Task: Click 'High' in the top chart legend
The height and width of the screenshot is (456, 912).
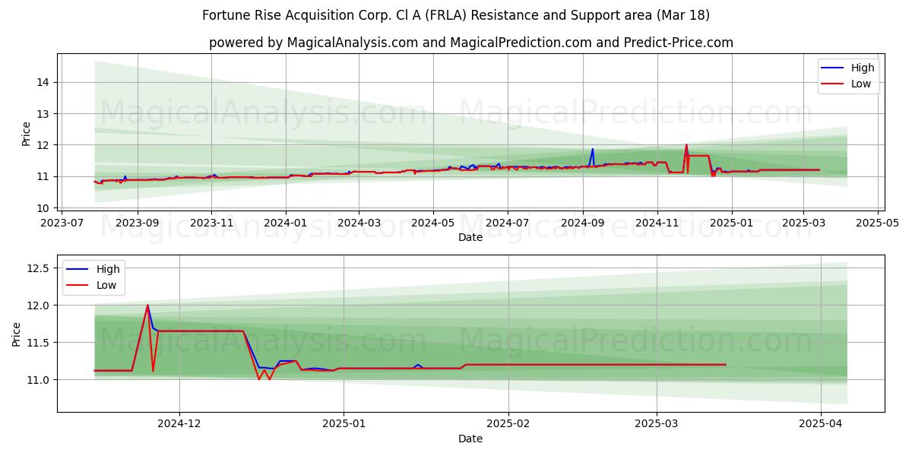Action: pyautogui.click(x=863, y=68)
